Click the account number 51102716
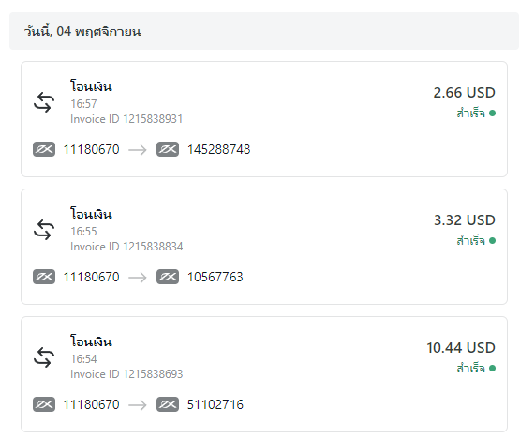Image resolution: width=520 pixels, height=439 pixels. tap(215, 404)
